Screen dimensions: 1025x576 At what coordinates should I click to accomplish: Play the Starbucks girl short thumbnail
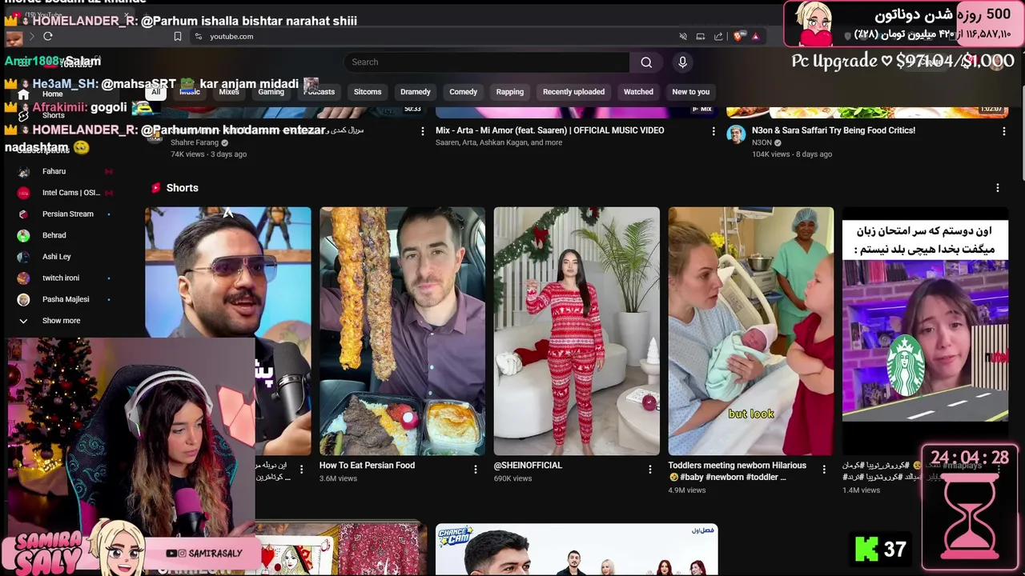coord(925,331)
